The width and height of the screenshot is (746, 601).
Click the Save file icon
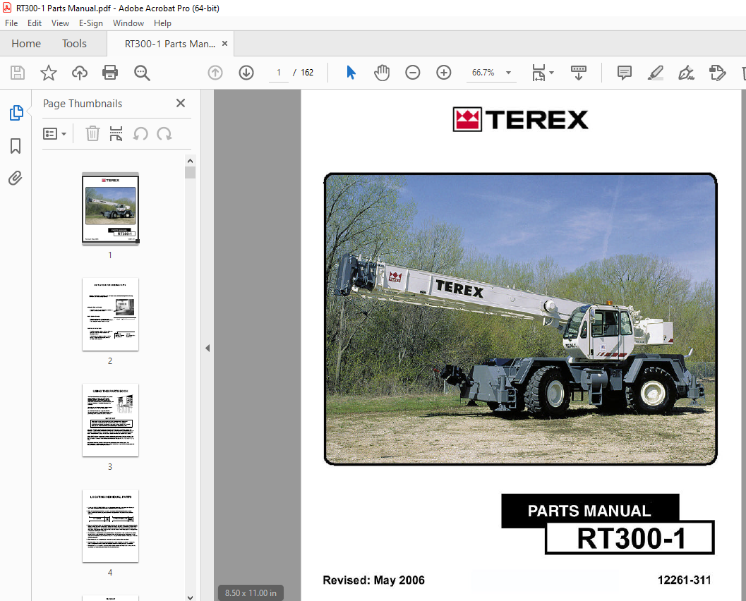point(18,73)
